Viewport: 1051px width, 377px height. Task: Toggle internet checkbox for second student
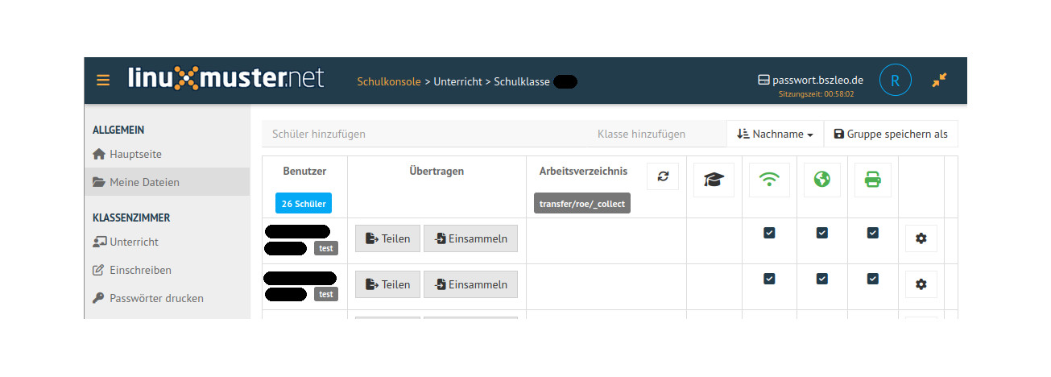(x=821, y=279)
